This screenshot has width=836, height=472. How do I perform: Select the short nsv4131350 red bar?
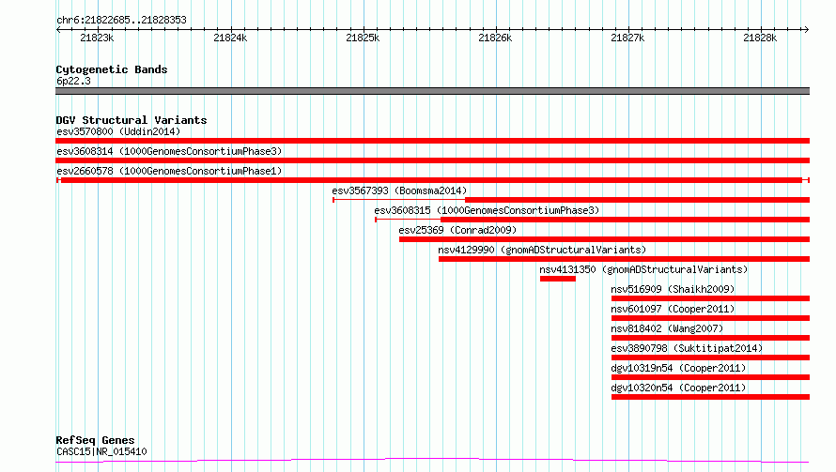tap(558, 279)
